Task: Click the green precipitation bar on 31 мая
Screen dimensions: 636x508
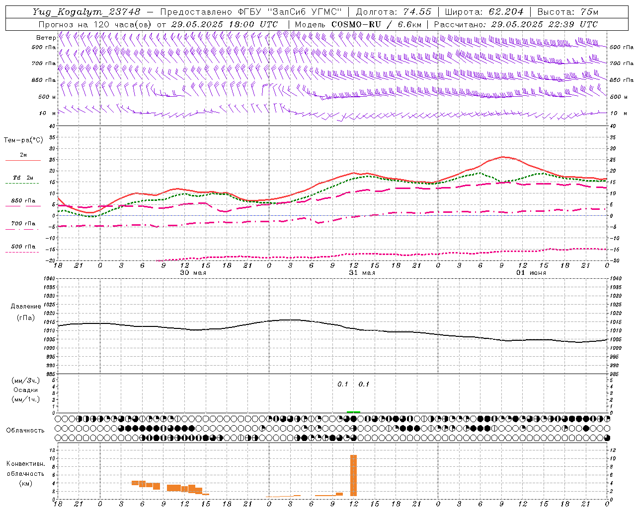Action: 353,412
